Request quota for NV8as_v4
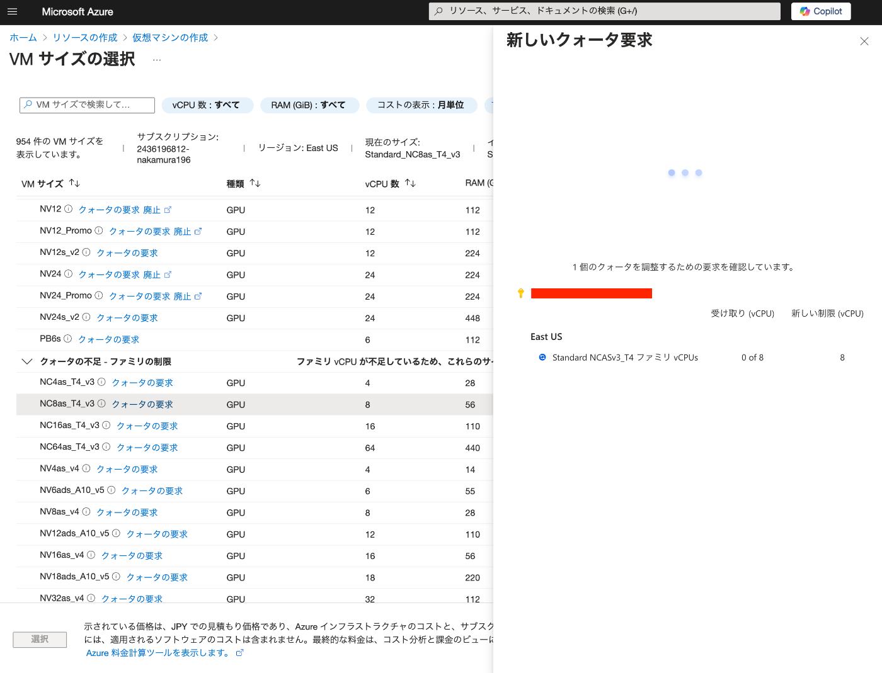 127,512
